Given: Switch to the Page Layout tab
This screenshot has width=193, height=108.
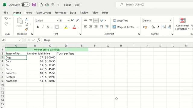Looking at the screenshot, I should coord(43,13).
